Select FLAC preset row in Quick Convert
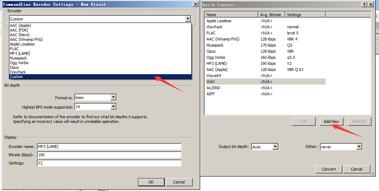This screenshot has height=191, width=379. [x=266, y=33]
